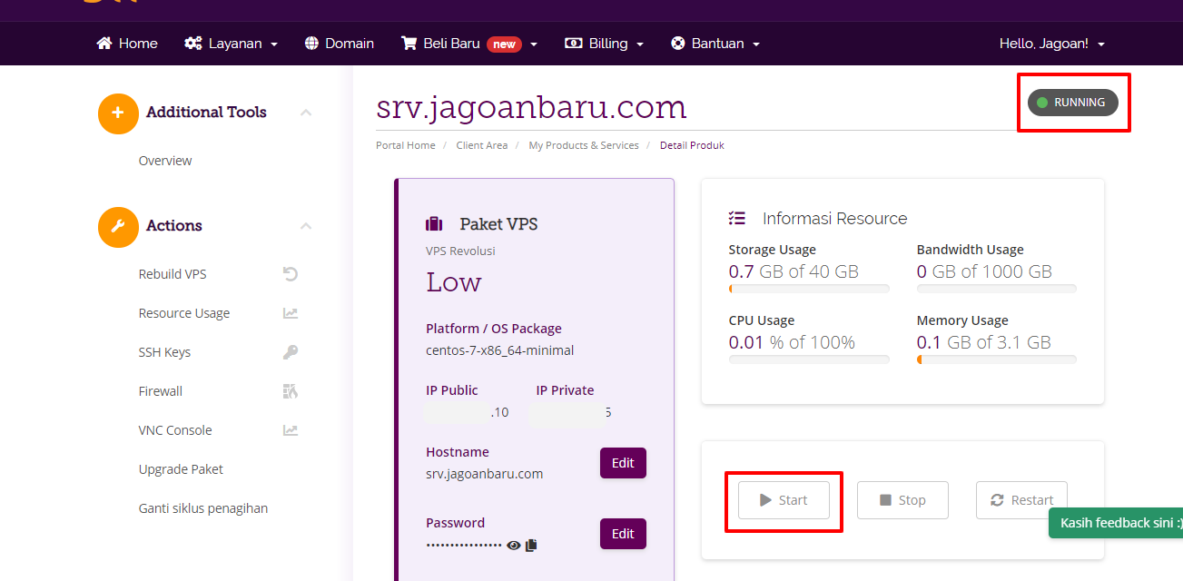Screen dimensions: 1183x581
Task: Click the rebuild arrow icon beside Rebuild VPS
Action: pos(291,274)
